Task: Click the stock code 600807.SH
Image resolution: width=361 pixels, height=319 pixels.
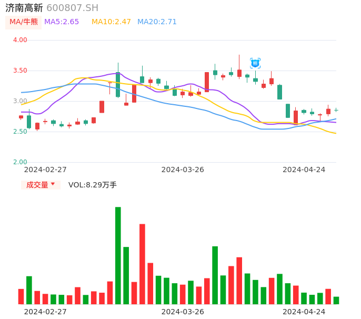Action: (x=72, y=8)
